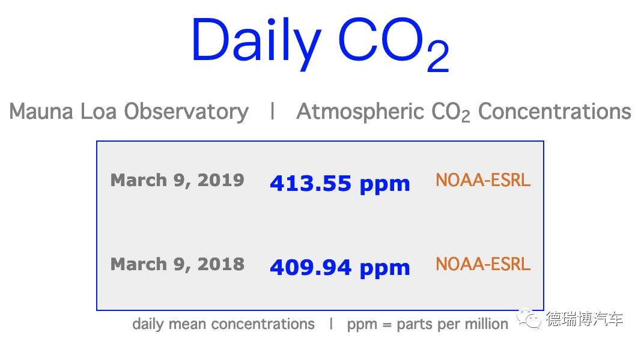Click the WeChat logo icon in watermark
The width and height of the screenshot is (644, 347).
pos(529,319)
